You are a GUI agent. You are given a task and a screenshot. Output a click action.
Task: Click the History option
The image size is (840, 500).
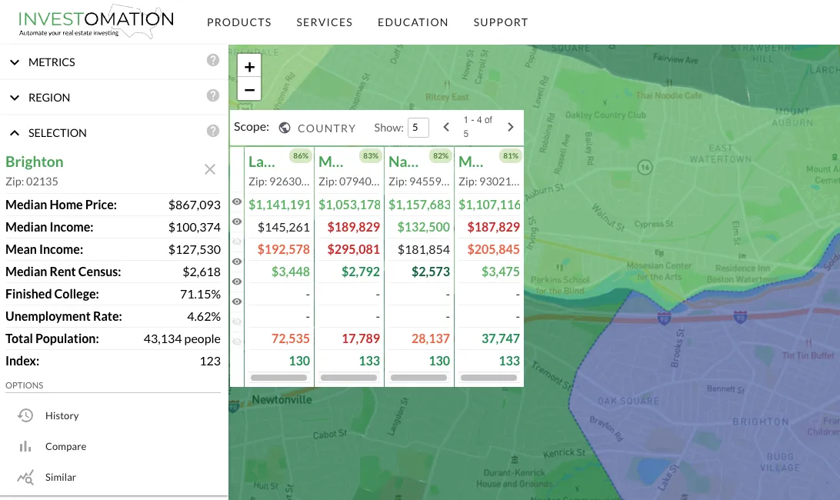[x=62, y=415]
